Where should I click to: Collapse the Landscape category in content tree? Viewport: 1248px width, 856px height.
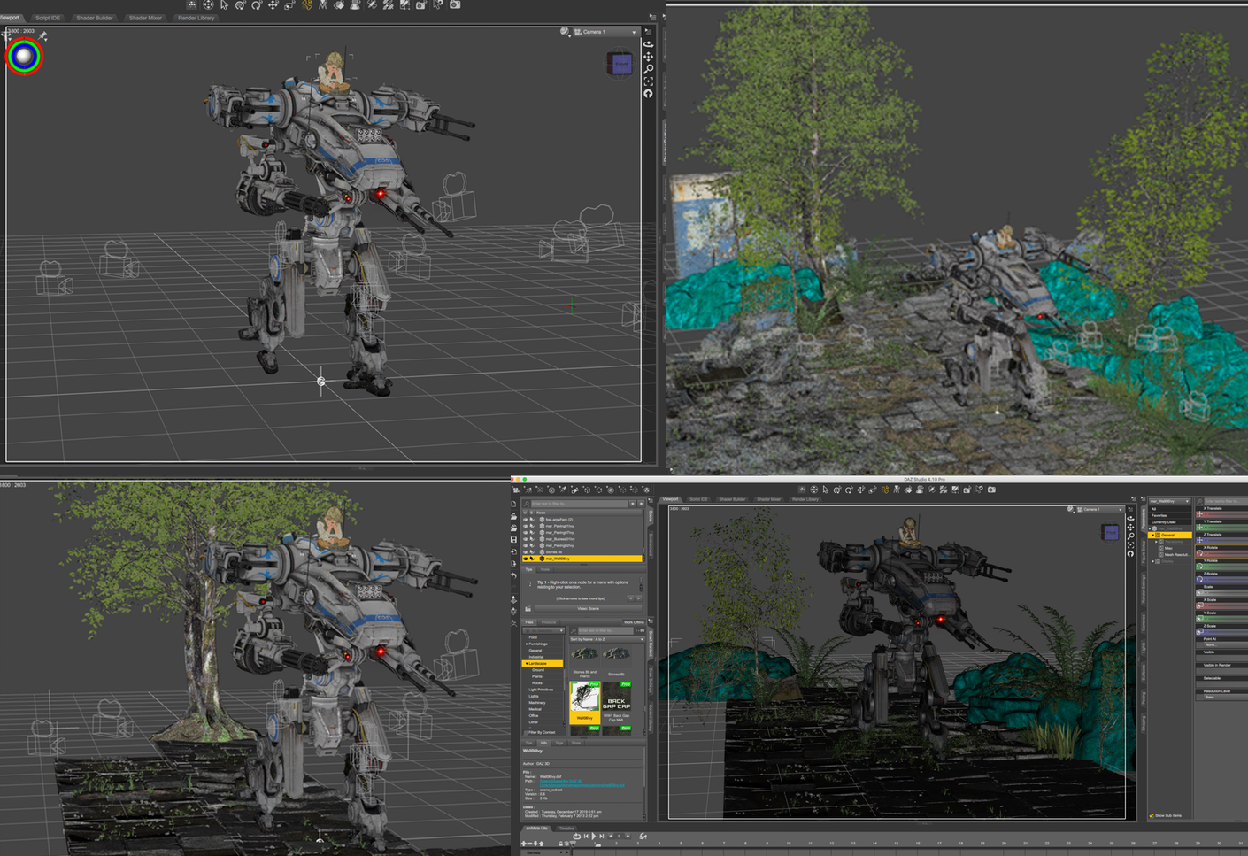click(526, 663)
